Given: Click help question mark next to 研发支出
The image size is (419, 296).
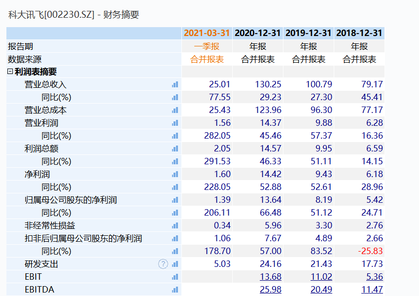Looking at the screenshot, I should point(163,264).
